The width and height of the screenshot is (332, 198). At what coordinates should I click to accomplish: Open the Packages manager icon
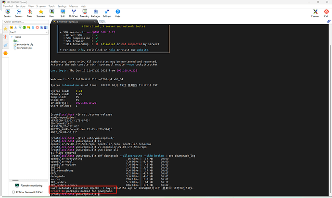[x=95, y=12]
